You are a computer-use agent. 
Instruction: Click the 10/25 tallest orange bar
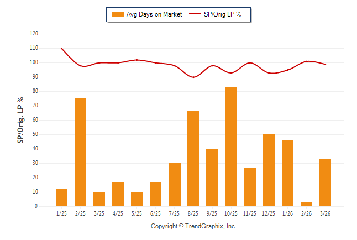coord(230,147)
